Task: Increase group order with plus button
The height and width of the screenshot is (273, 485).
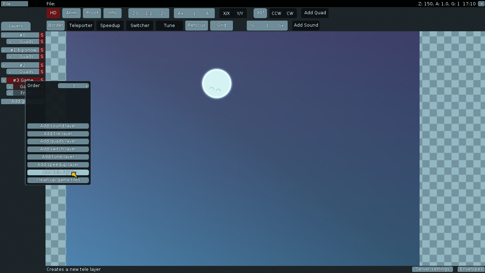Action: pyautogui.click(x=86, y=86)
